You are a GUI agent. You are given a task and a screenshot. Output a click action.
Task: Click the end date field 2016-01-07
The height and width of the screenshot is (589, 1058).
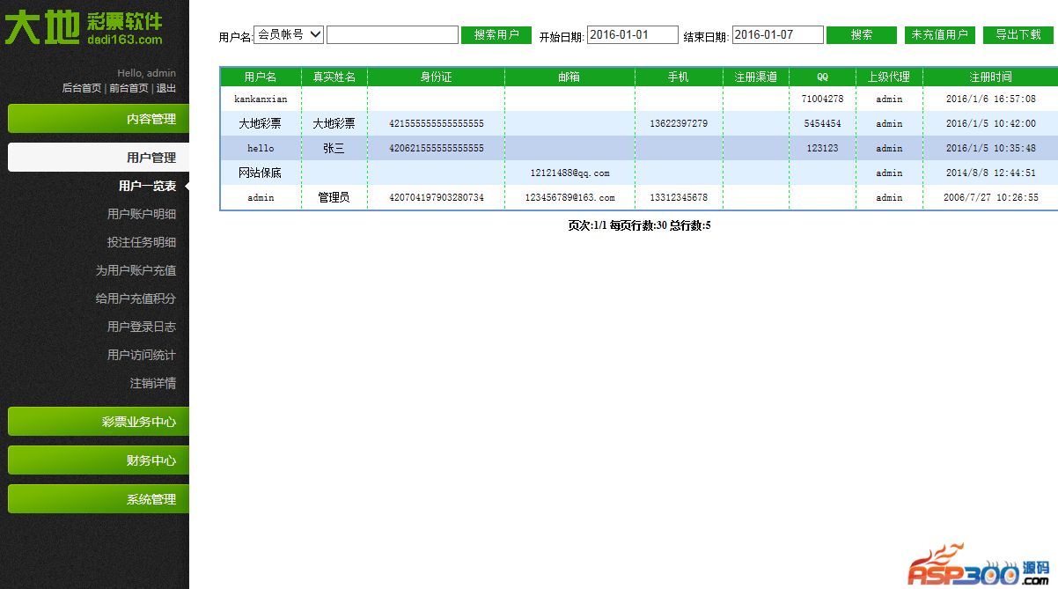coord(777,35)
